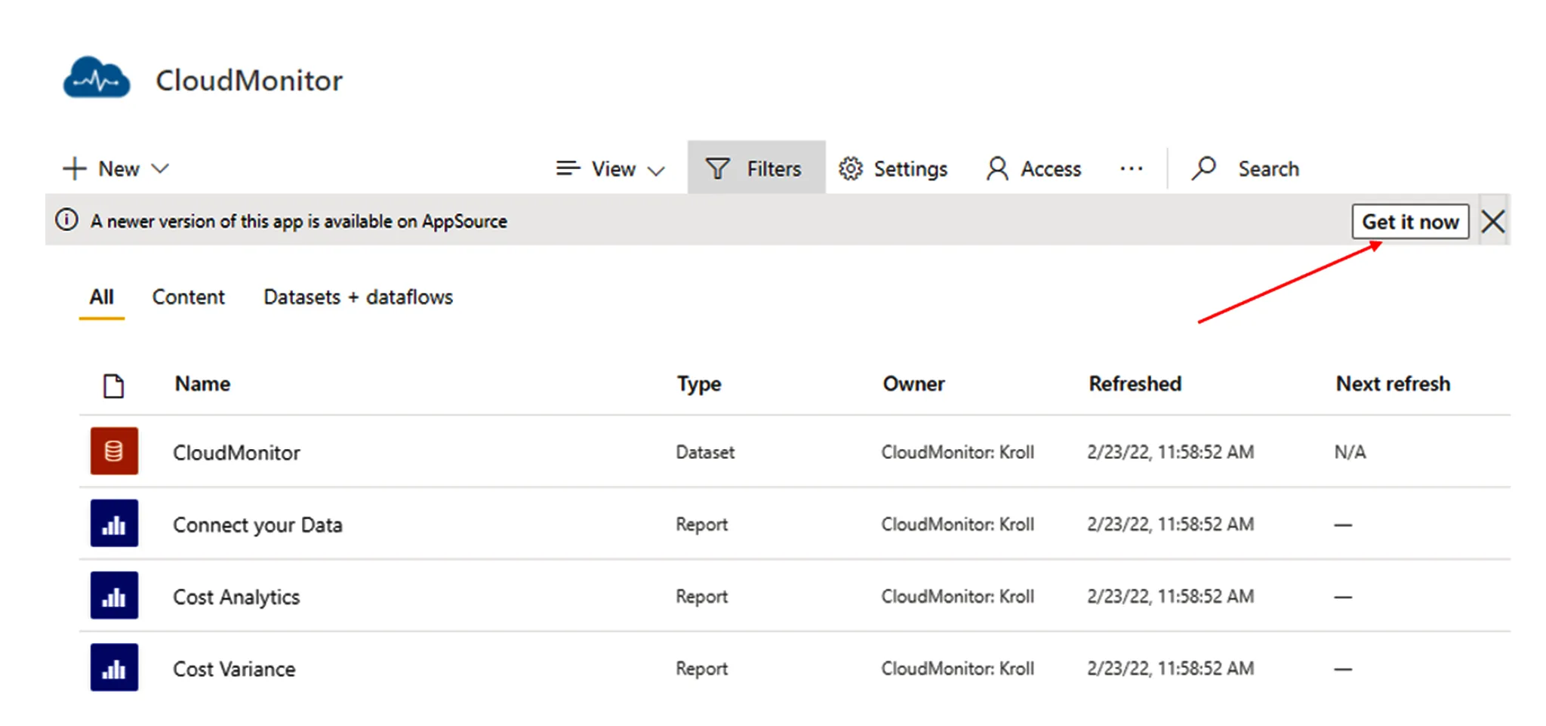Click owner cell in Cost Analytics row
The height and width of the screenshot is (726, 1546).
[x=957, y=596]
